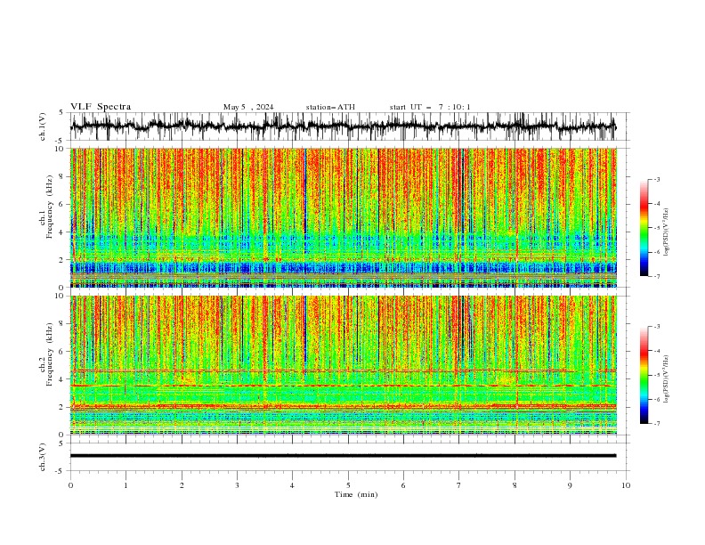Click the "0" time axis tick label
705x545 pixels.
[70, 485]
